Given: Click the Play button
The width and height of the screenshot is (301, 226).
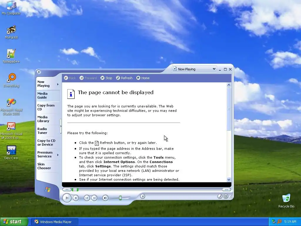Looking at the screenshot, I should tap(67, 198).
